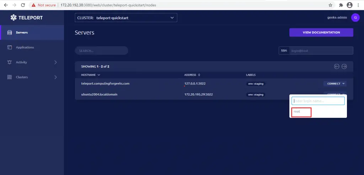364x175 pixels.
Task: Open the Applications section in sidebar
Action: click(x=32, y=47)
